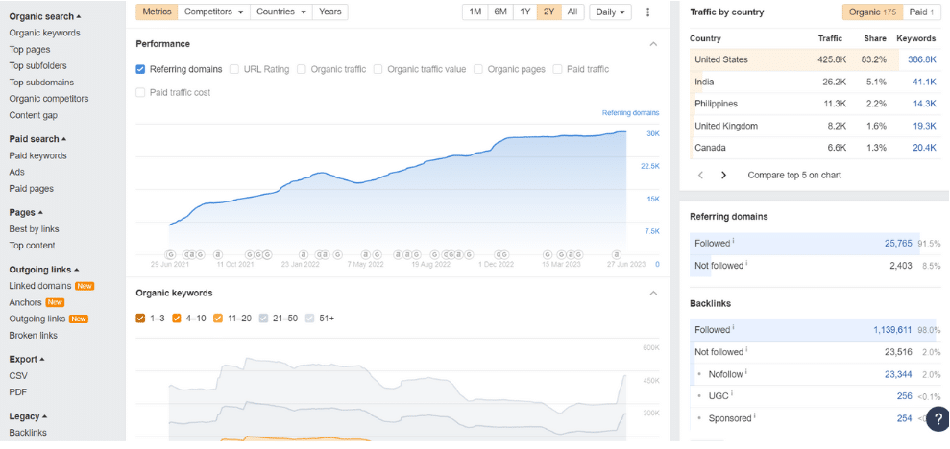Click the Followed referring domains info icon
950x449 pixels.
[x=734, y=242]
